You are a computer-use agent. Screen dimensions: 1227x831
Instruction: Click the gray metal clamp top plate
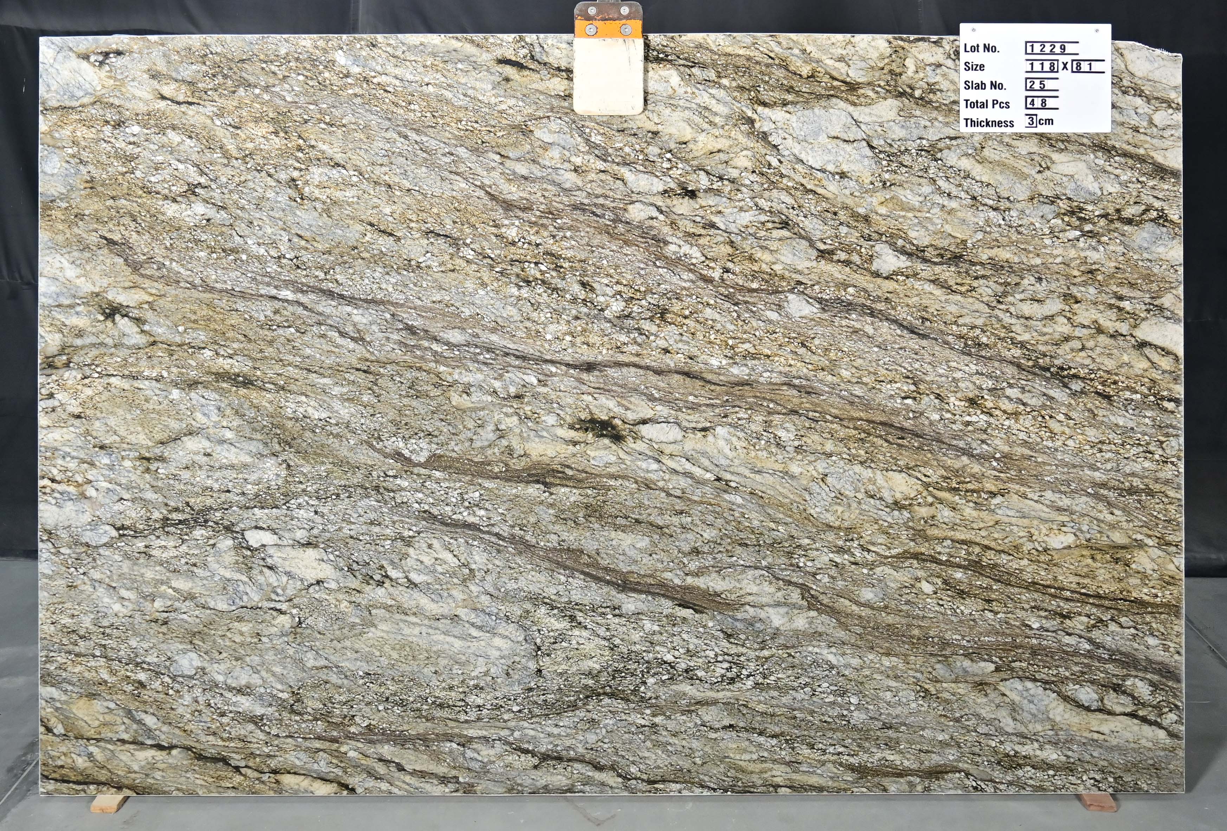point(608,10)
